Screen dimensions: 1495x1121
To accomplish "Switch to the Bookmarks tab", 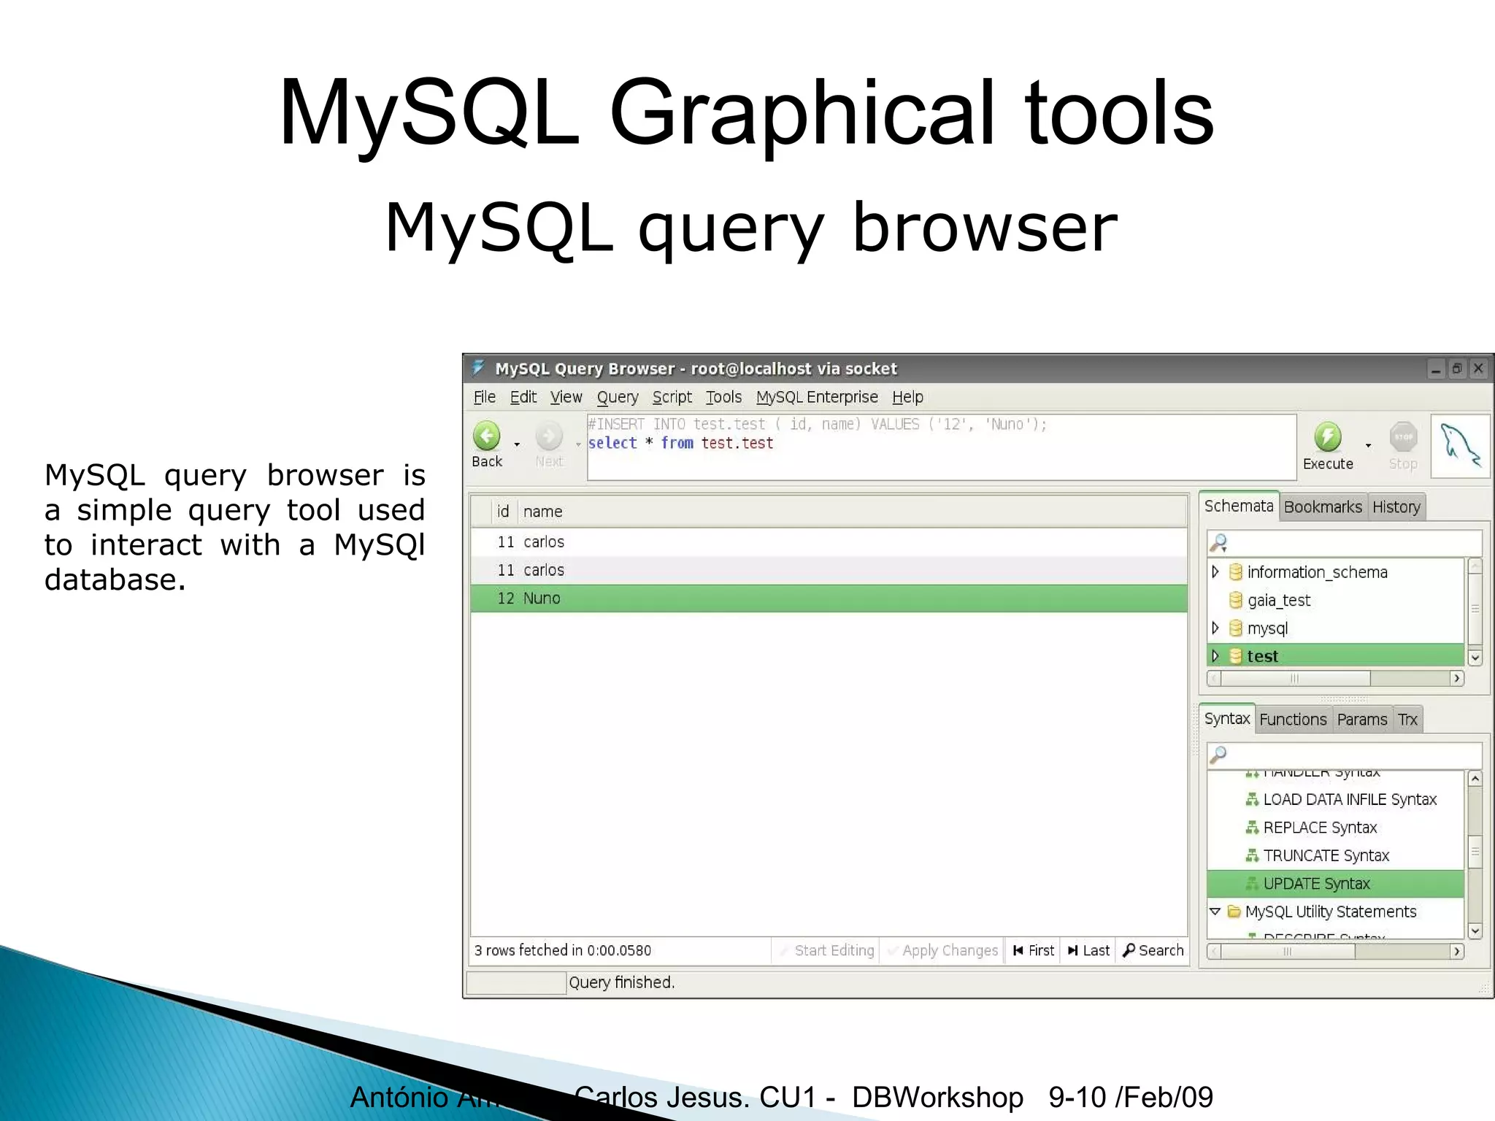I will point(1323,506).
